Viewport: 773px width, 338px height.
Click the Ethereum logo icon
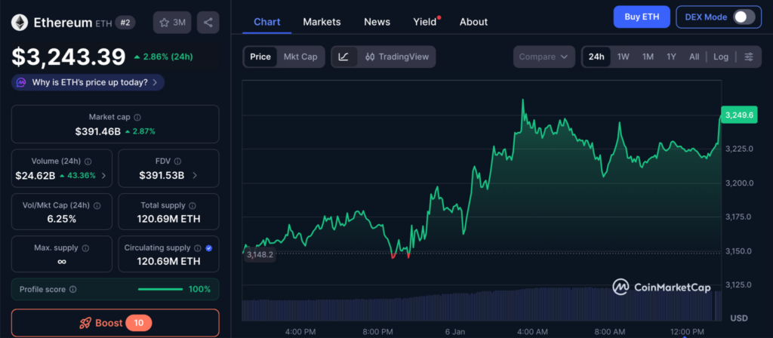(x=20, y=23)
